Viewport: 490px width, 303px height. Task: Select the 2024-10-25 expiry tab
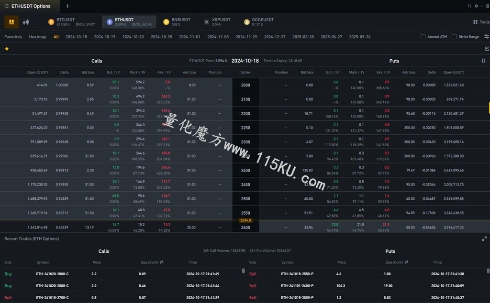point(161,36)
